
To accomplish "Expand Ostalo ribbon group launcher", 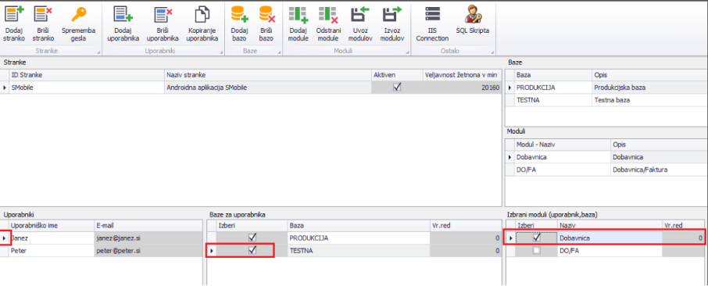I will click(492, 53).
